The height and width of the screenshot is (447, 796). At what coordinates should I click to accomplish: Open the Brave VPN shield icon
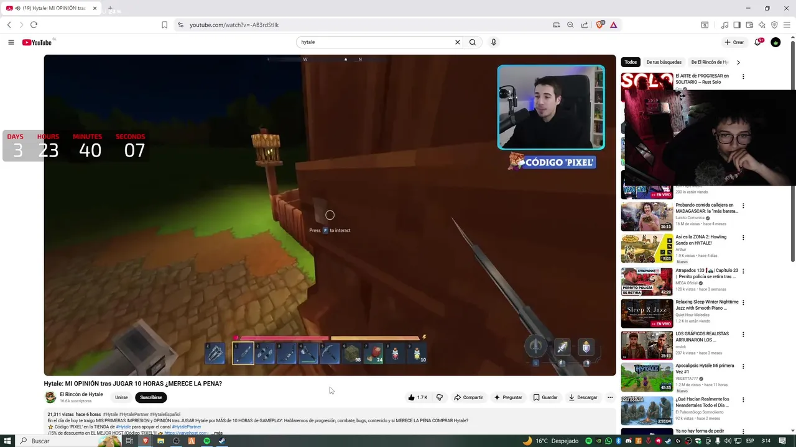tap(774, 25)
